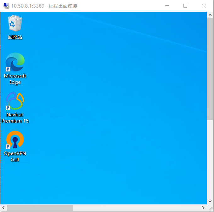Click the Remote Desktop Connection title bar icon
Image resolution: width=214 pixels, height=212 pixels.
[x=6, y=6]
